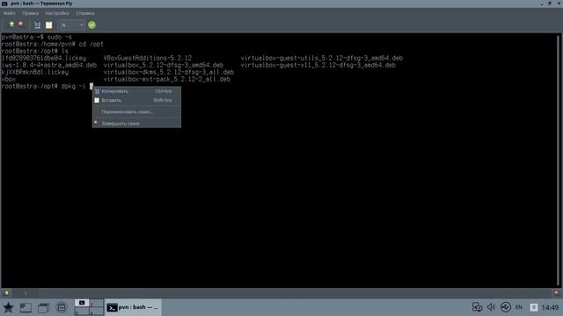The image size is (563, 316).
Task: Click the volume speaker tray icon
Action: pos(491,307)
